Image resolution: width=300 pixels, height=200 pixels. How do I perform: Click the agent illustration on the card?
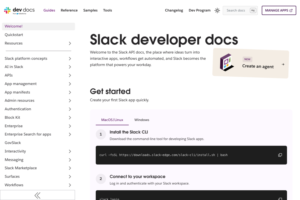click(x=226, y=62)
